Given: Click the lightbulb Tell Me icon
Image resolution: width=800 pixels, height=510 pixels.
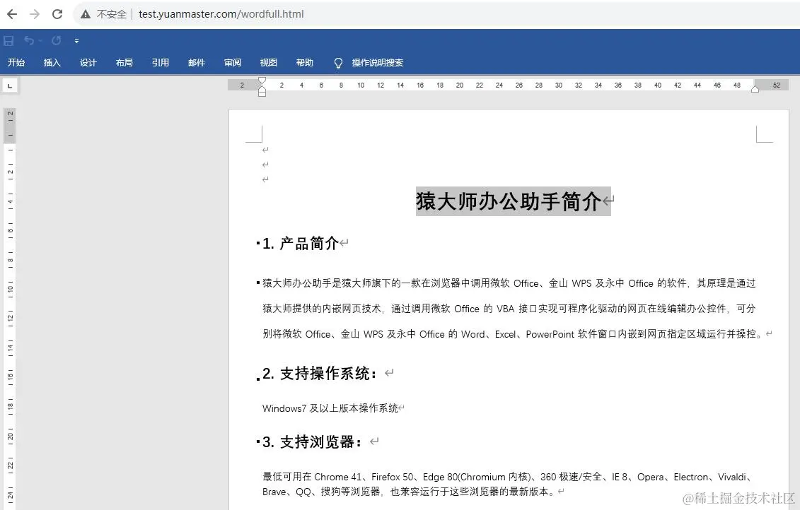Looking at the screenshot, I should (x=338, y=63).
